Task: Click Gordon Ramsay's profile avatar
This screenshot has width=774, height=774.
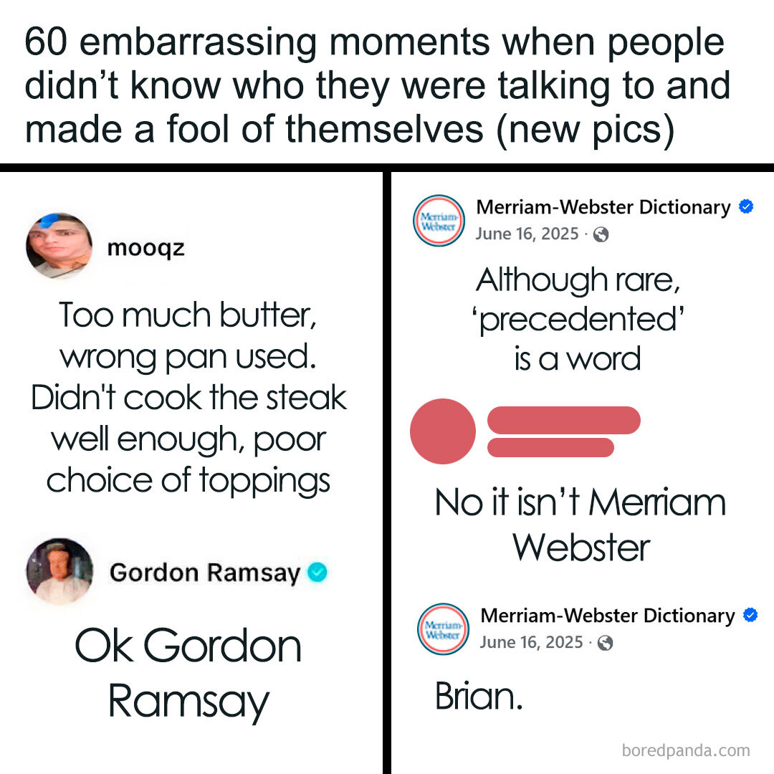Action: pos(59,571)
